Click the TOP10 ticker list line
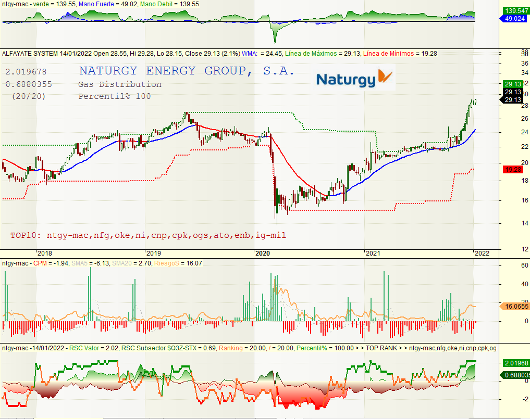The image size is (530, 419). (149, 235)
